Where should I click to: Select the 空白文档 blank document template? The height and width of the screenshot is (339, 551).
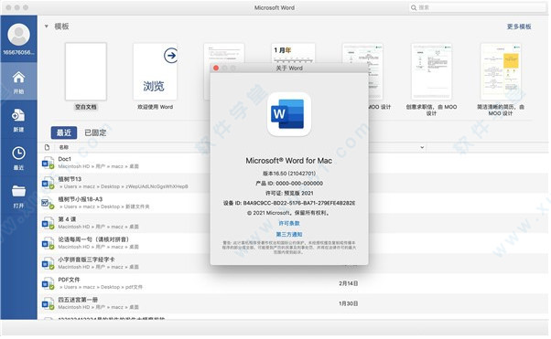click(x=86, y=71)
